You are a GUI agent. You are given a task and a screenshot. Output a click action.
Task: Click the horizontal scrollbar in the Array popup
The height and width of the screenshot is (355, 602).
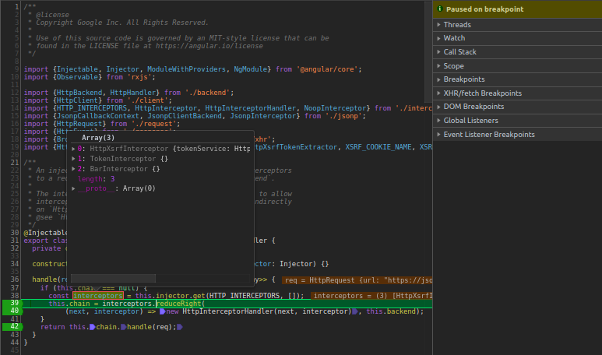tap(113, 278)
